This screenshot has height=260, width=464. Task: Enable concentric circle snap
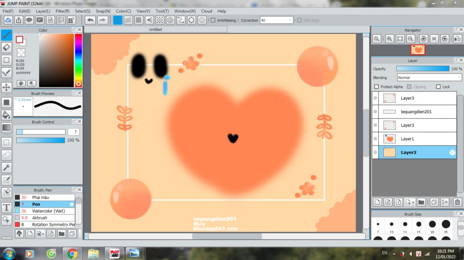170,20
